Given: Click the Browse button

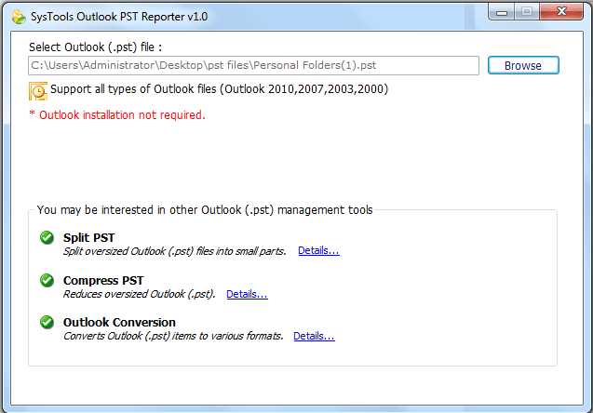Looking at the screenshot, I should click(x=523, y=65).
